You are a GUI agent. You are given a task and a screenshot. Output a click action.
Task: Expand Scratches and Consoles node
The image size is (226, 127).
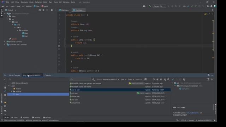click(5, 44)
